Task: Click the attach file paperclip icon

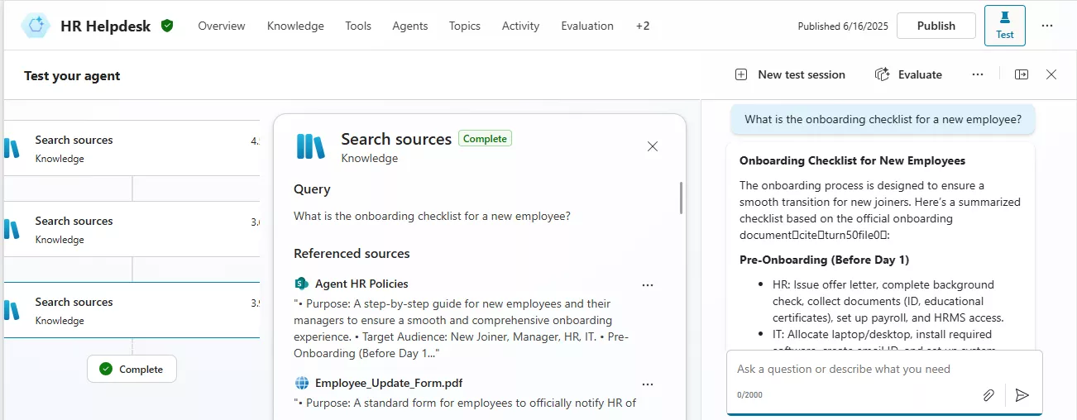Action: (x=988, y=395)
